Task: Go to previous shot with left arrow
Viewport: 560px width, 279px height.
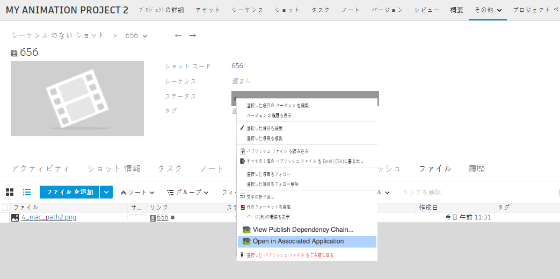Action: tap(178, 35)
